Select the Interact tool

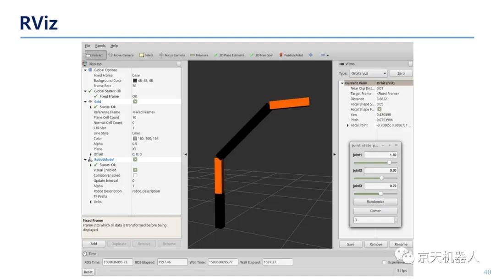94,55
